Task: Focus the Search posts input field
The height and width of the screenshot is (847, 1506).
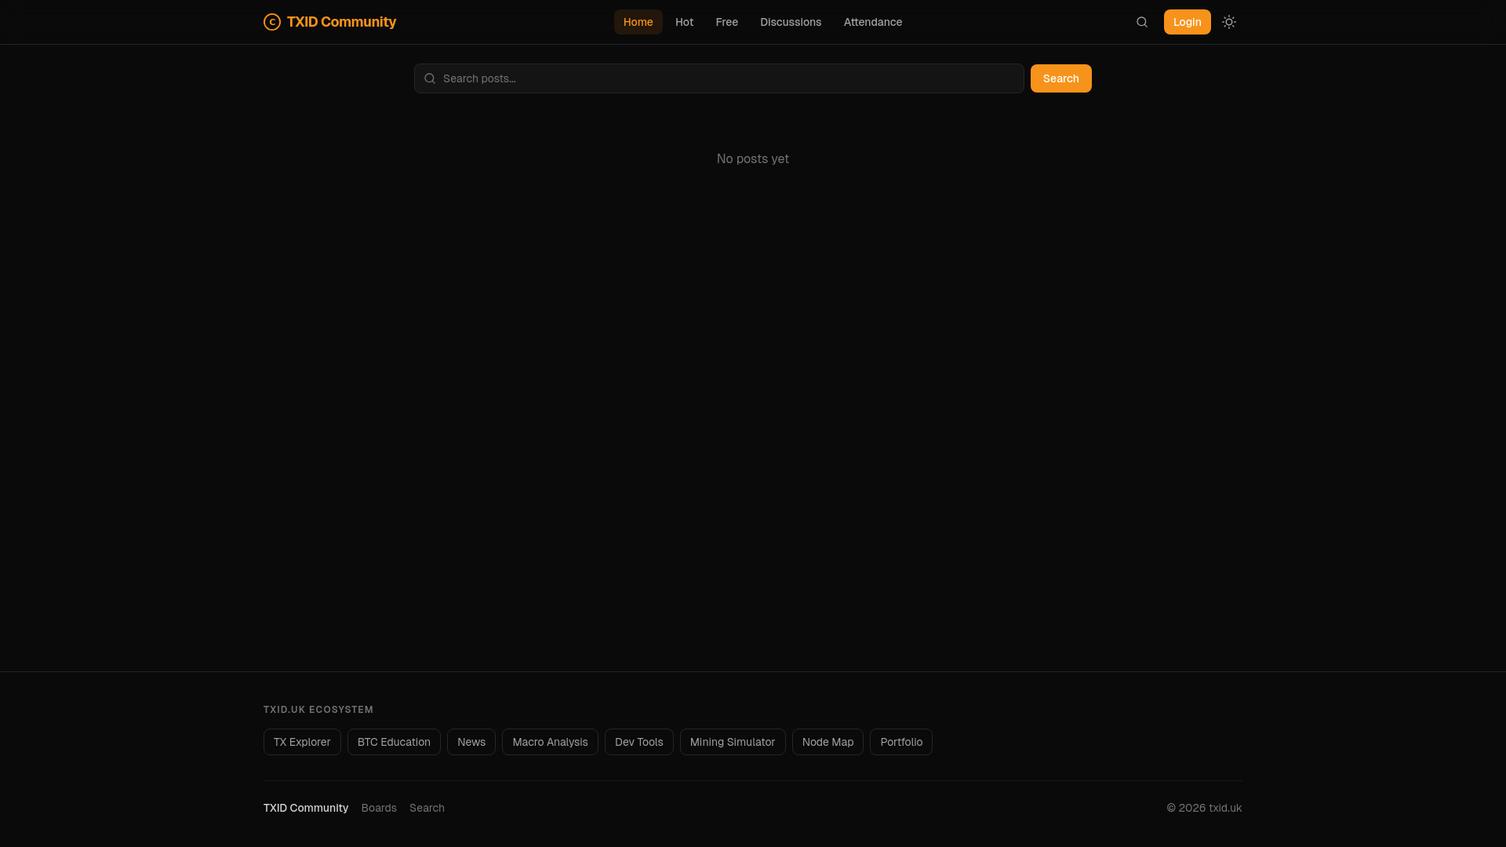Action: 719,78
